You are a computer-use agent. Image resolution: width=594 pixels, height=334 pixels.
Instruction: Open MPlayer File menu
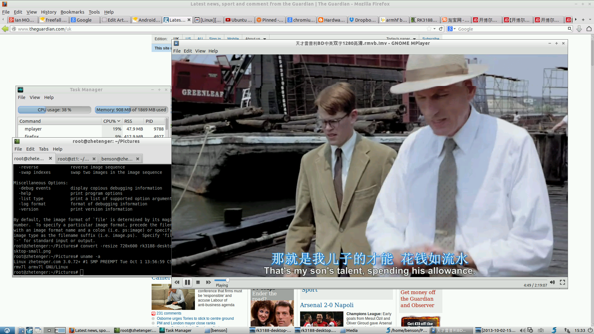pyautogui.click(x=177, y=51)
